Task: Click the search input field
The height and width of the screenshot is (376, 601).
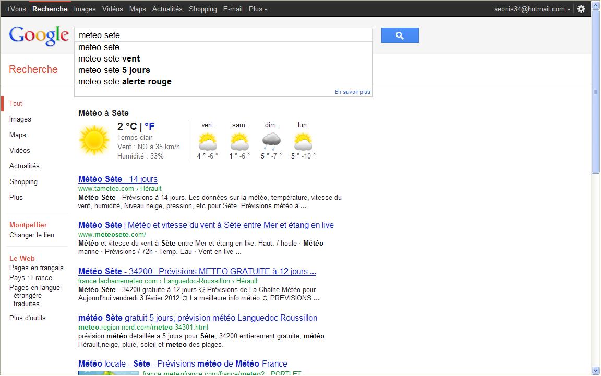Action: (223, 35)
